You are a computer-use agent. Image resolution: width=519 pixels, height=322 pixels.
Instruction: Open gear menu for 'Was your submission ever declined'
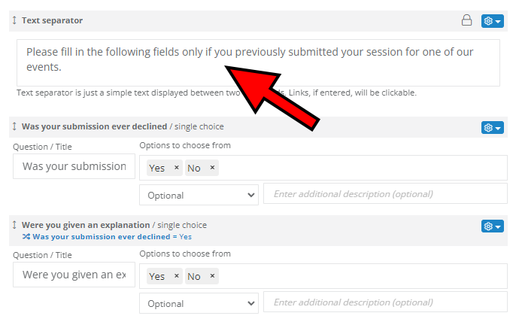point(492,127)
